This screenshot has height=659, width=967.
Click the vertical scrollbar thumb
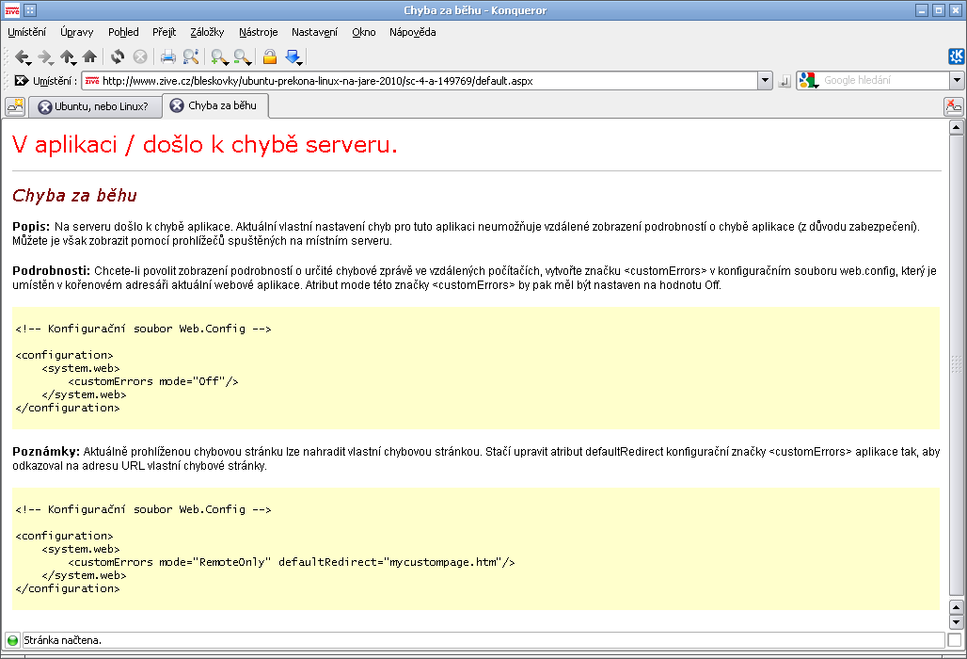pos(957,366)
